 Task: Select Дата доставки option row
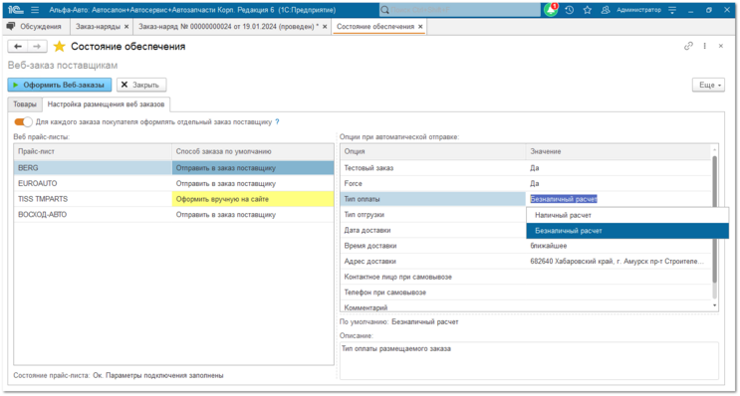(433, 230)
